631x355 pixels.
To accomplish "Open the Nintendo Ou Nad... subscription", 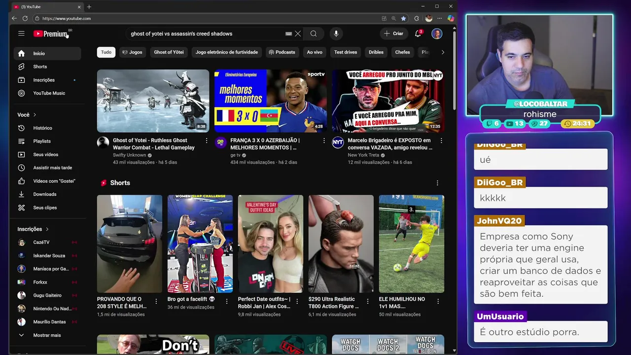I will tap(47, 309).
